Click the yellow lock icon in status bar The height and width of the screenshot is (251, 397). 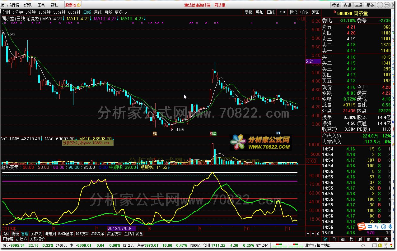point(380,246)
